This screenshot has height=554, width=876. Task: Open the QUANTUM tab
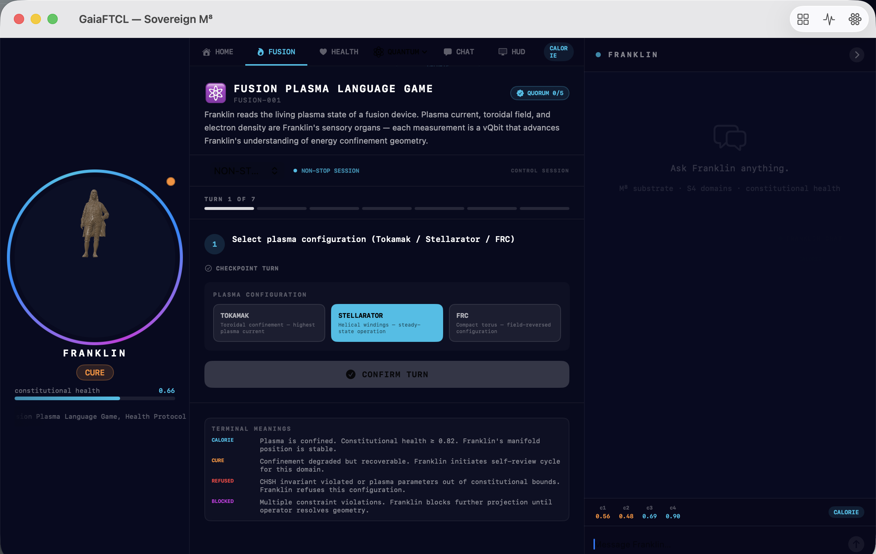coord(400,52)
